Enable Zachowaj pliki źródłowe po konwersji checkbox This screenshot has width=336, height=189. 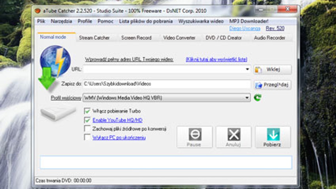pos(87,129)
